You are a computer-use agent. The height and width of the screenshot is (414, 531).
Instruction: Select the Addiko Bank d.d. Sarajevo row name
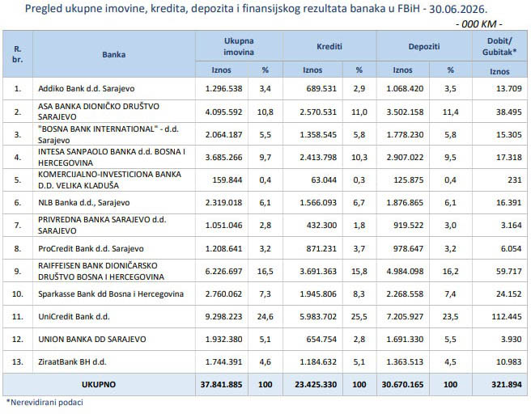click(87, 89)
